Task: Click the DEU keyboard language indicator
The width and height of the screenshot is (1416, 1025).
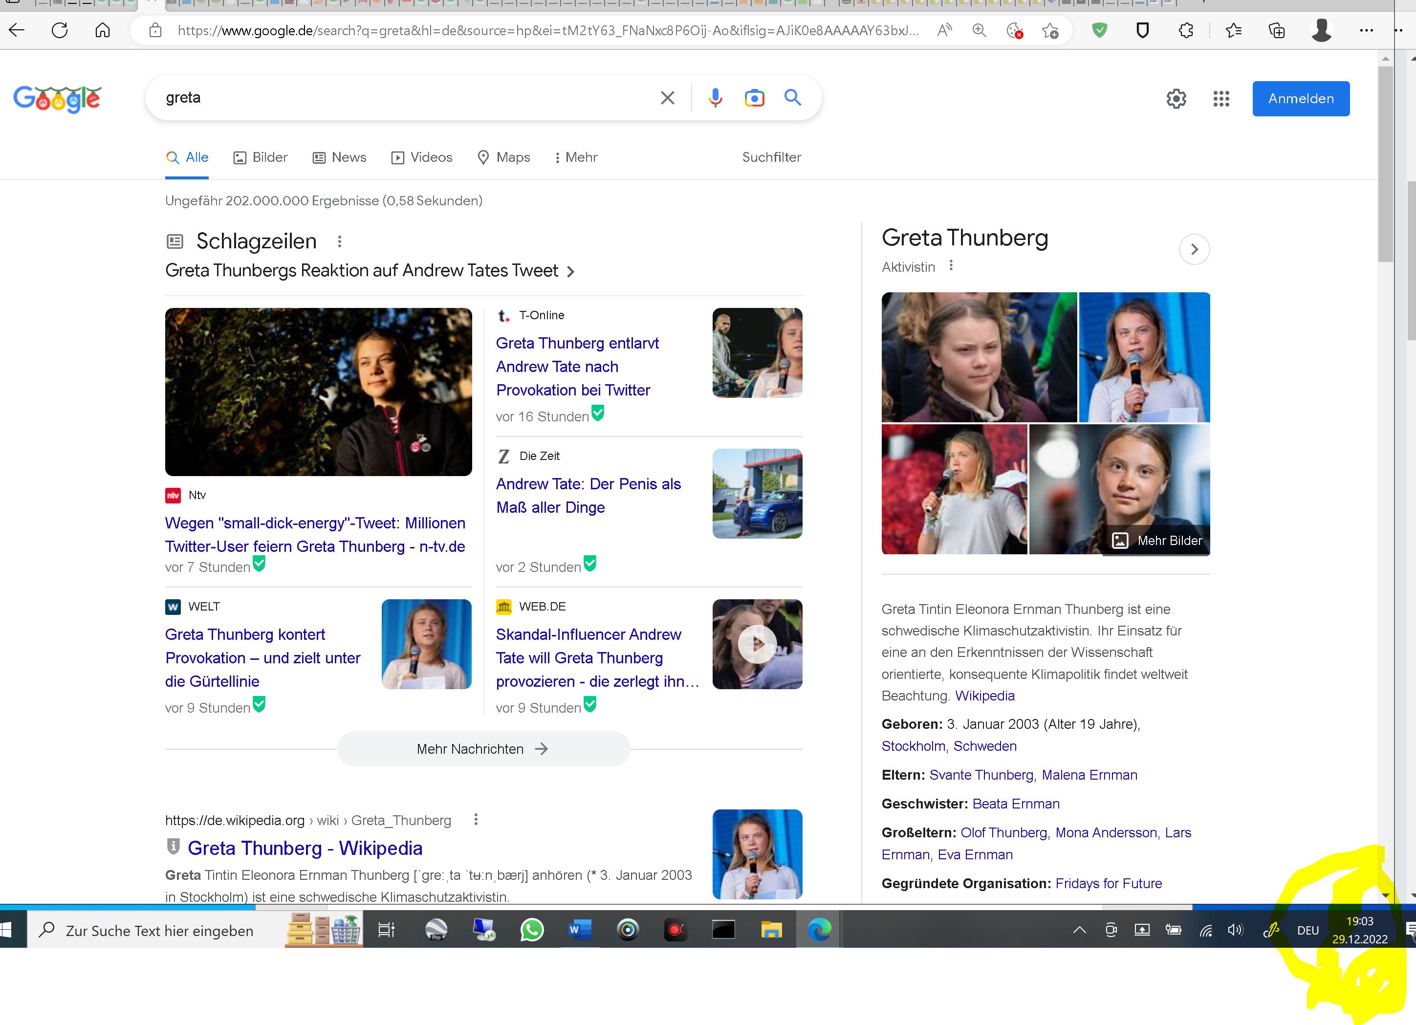Action: click(1307, 930)
